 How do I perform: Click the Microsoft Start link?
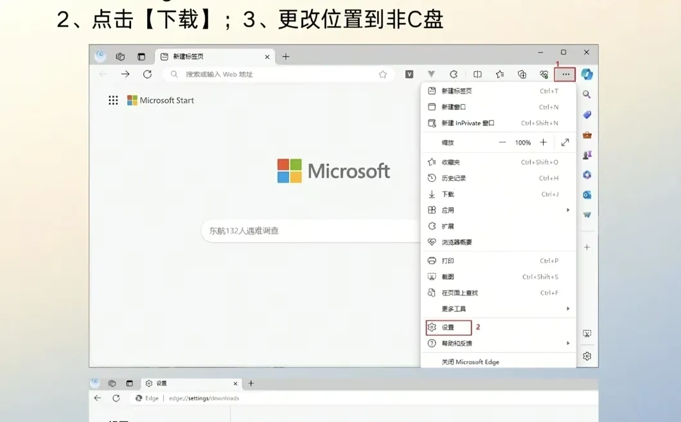[160, 100]
